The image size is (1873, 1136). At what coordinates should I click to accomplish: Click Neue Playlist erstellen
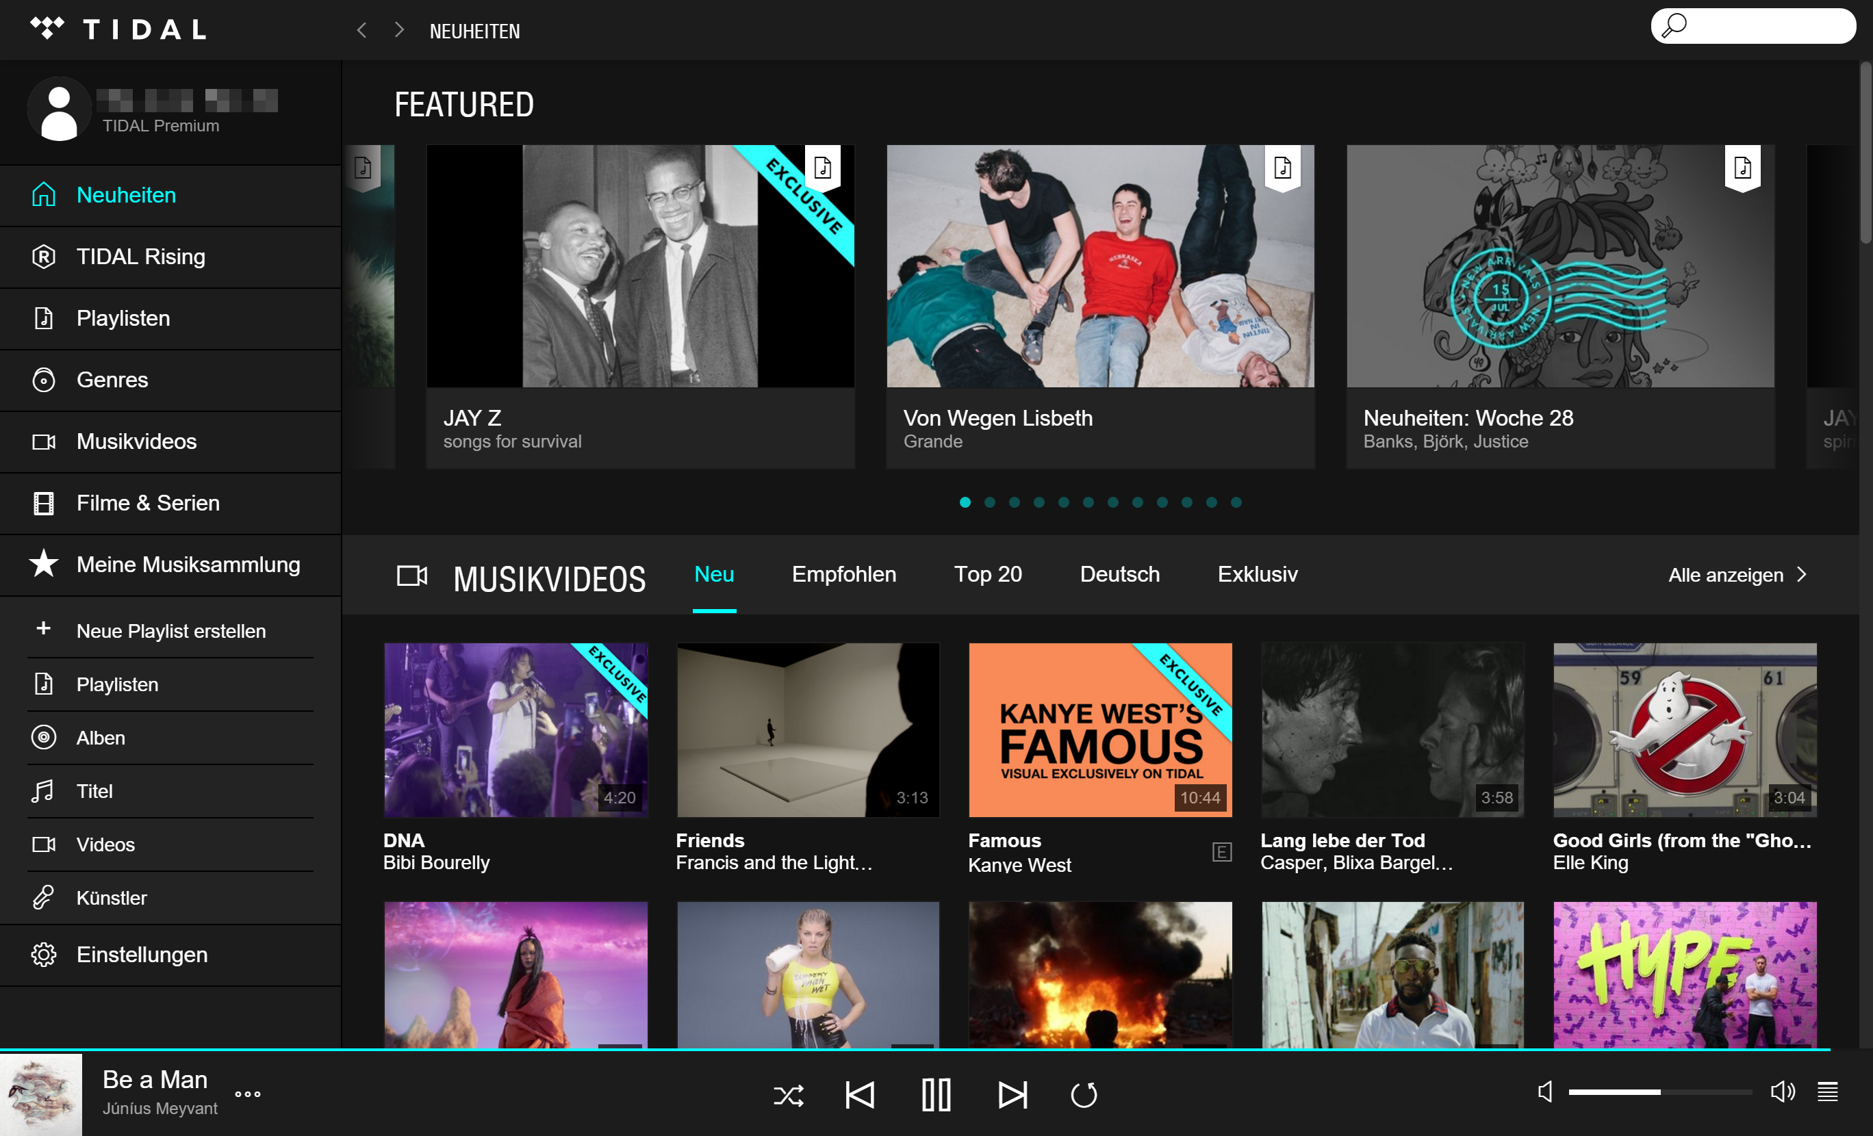(x=170, y=631)
